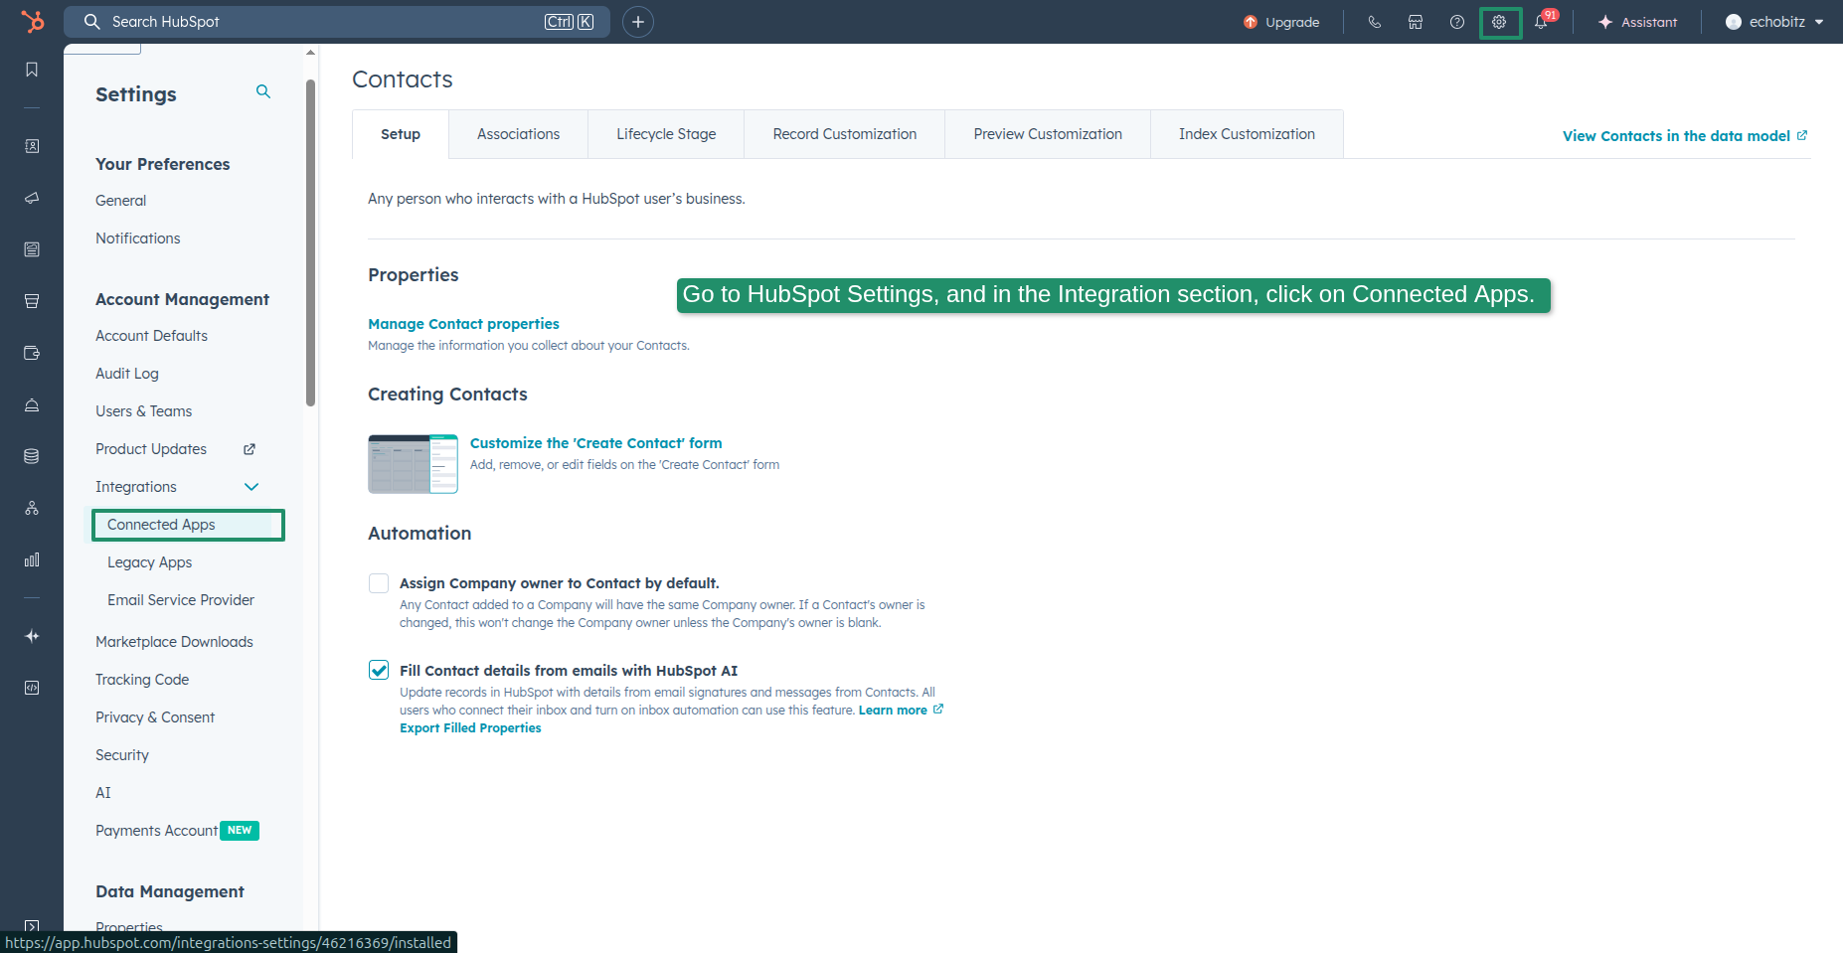
Task: Open the calling icon in the top navigation
Action: 1375,21
